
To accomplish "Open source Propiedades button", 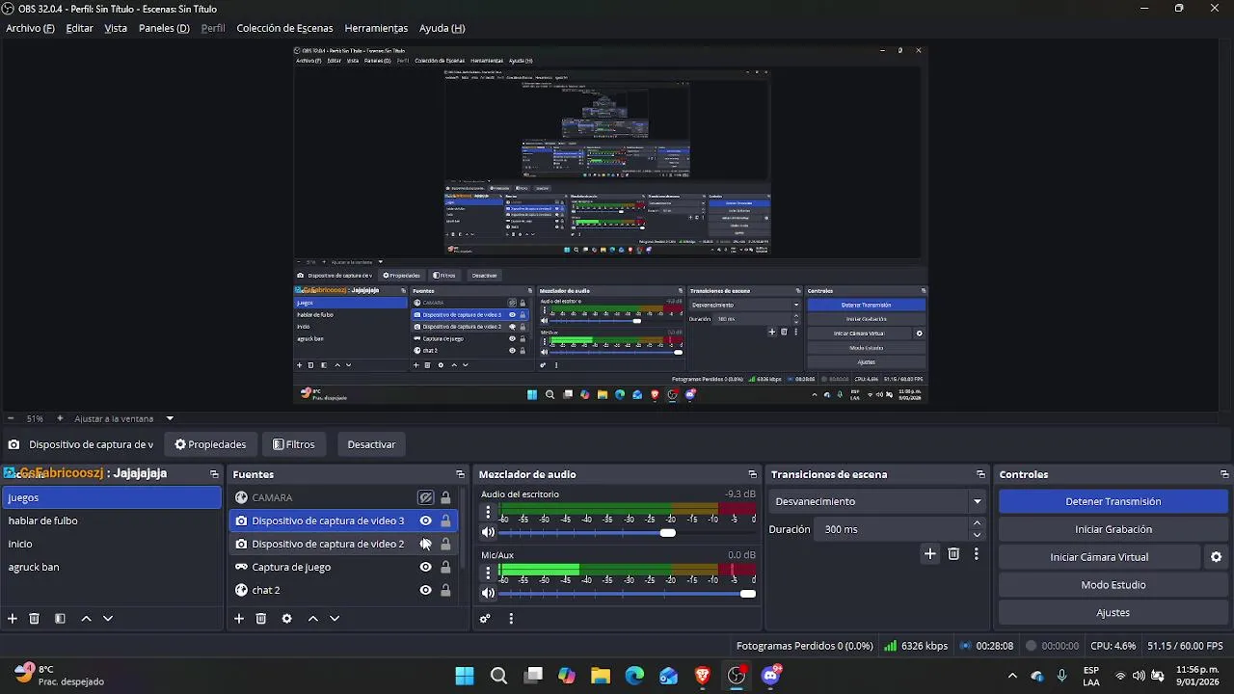I will point(210,444).
